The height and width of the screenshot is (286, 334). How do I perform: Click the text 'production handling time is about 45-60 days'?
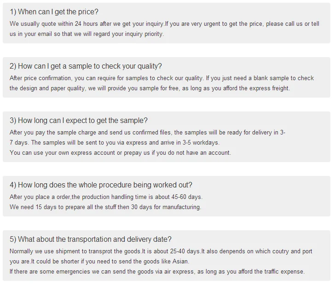(x=142, y=197)
